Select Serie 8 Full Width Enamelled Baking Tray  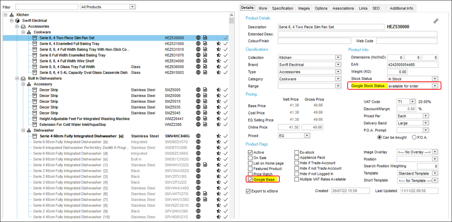(72, 55)
